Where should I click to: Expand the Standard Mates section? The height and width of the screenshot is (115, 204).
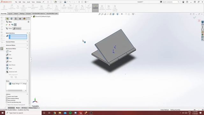coord(27,42)
